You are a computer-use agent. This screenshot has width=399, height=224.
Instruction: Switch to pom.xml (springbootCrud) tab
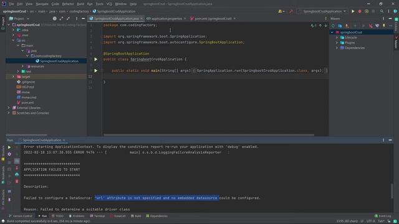pyautogui.click(x=213, y=19)
